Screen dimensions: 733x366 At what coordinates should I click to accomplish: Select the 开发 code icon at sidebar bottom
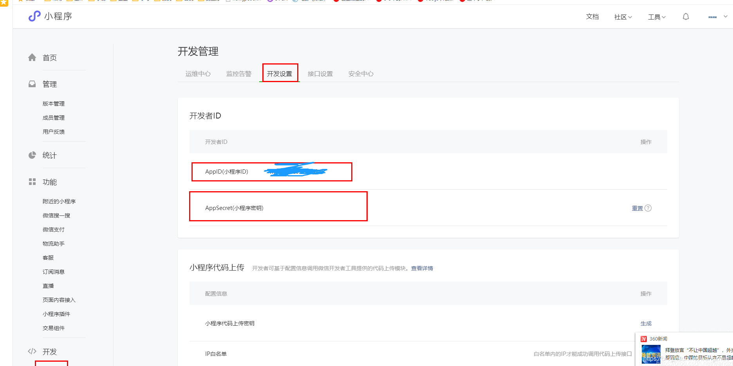point(32,351)
